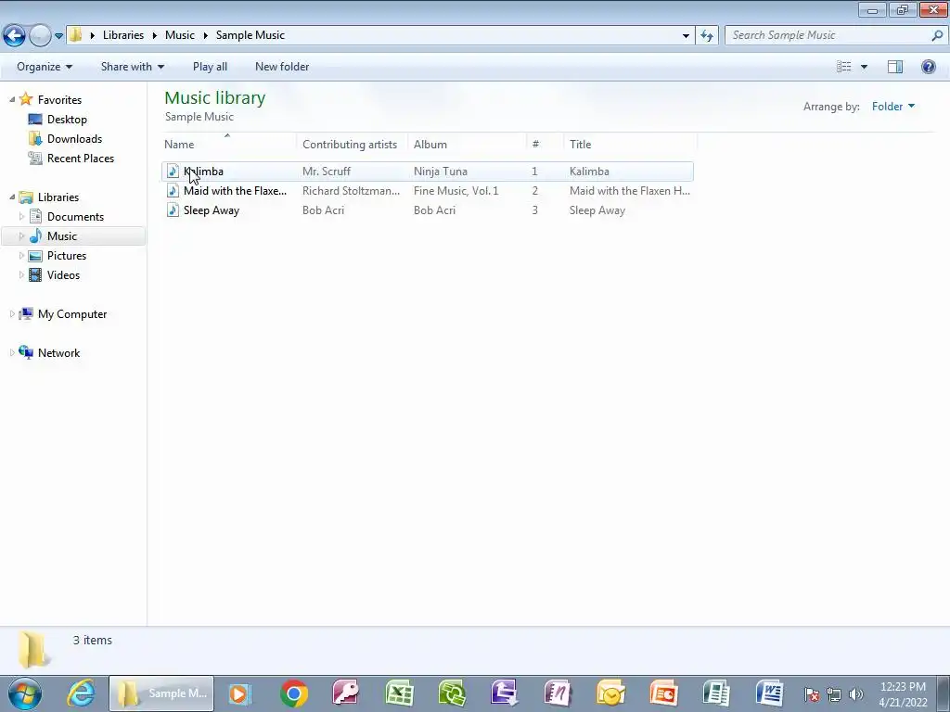Select the Libraries breadcrumb segment
Viewport: 950px width, 712px height.
pyautogui.click(x=123, y=35)
